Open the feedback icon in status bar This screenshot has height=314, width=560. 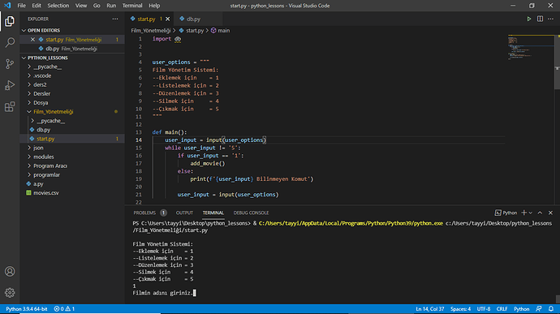pos(539,308)
